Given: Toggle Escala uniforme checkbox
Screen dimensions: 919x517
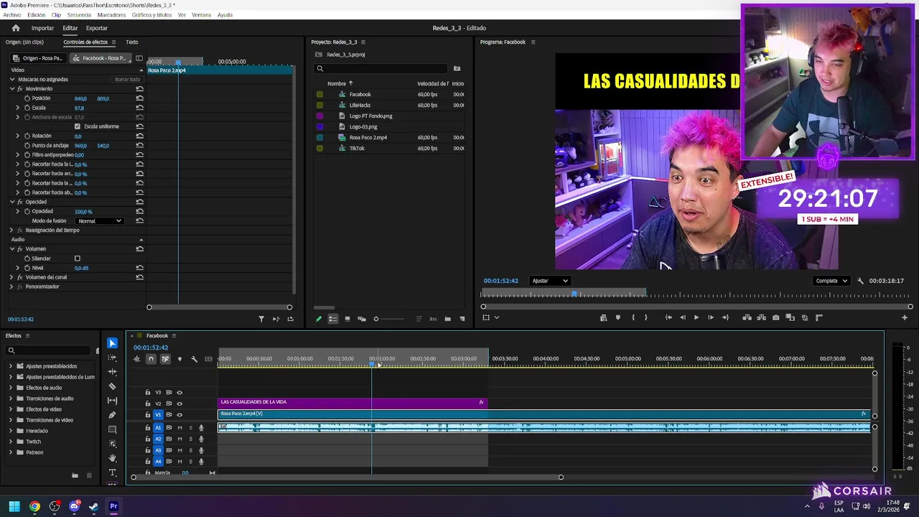Looking at the screenshot, I should tap(78, 126).
